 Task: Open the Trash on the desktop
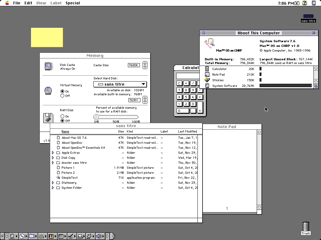coord(306,227)
